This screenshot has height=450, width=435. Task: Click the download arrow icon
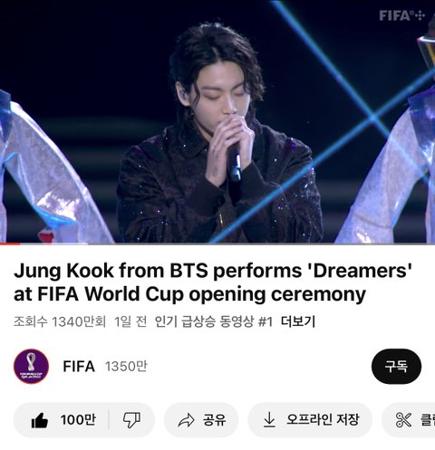[269, 420]
